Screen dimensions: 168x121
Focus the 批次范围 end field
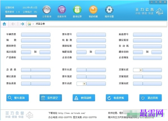point(45,52)
